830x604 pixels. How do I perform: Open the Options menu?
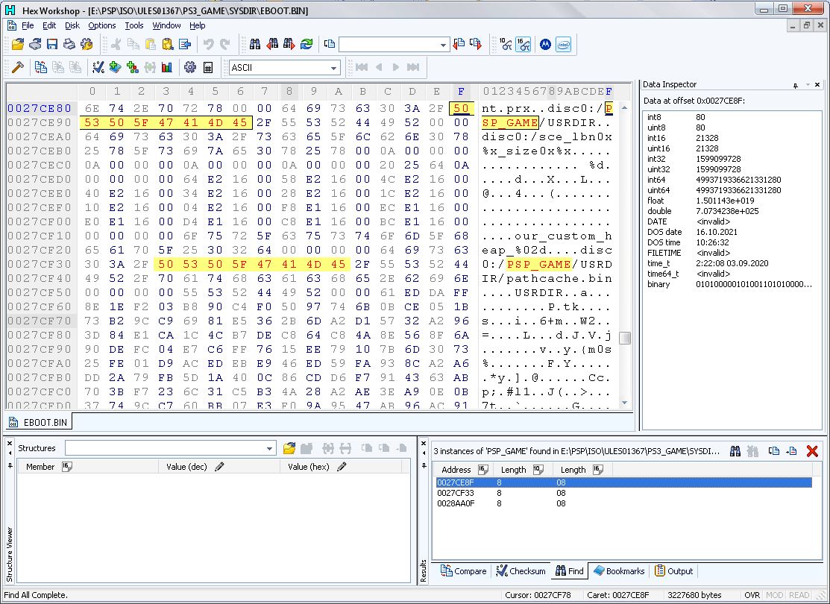(101, 25)
